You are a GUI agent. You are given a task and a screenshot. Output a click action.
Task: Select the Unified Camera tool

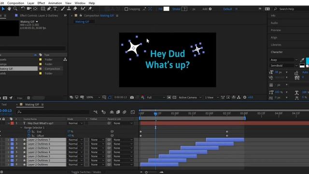tap(29, 9)
